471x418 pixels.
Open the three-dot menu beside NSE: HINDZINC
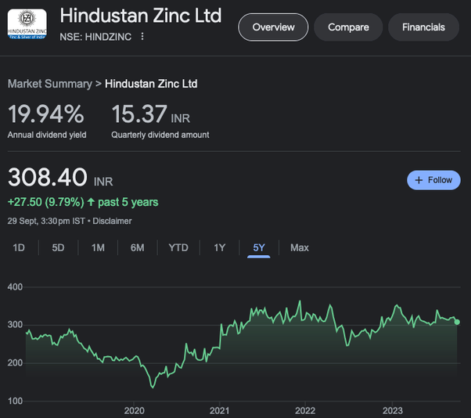[x=142, y=37]
